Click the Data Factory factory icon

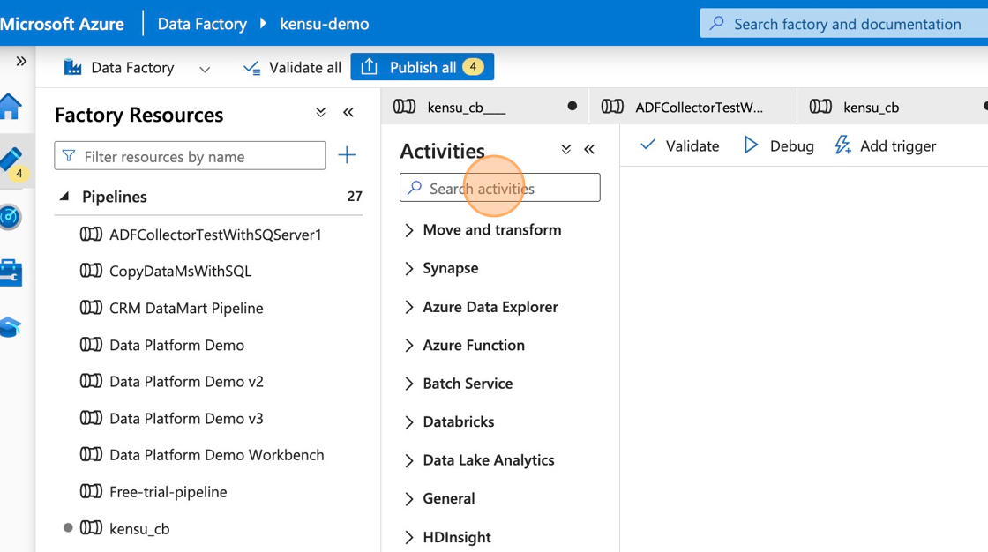point(72,67)
